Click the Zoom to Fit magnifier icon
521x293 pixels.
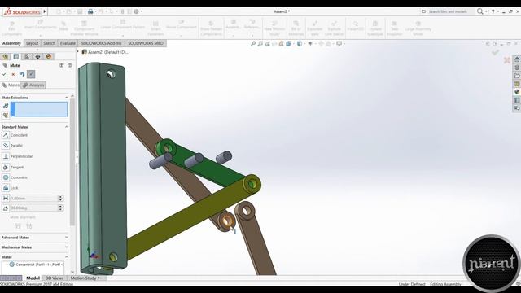(x=253, y=43)
